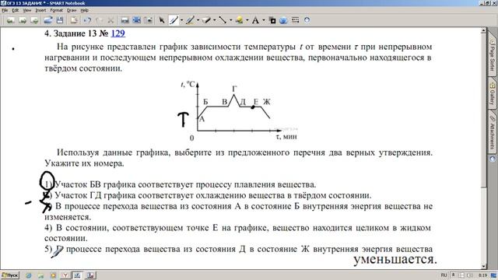Move toolbar to bottom of window
The width and height of the screenshot is (498, 280).
click(x=307, y=20)
